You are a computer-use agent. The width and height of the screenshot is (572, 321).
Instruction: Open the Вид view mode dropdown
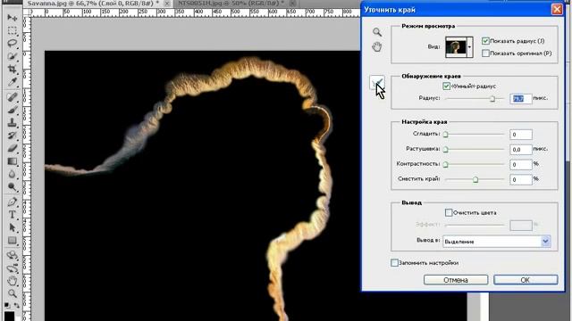pyautogui.click(x=470, y=47)
